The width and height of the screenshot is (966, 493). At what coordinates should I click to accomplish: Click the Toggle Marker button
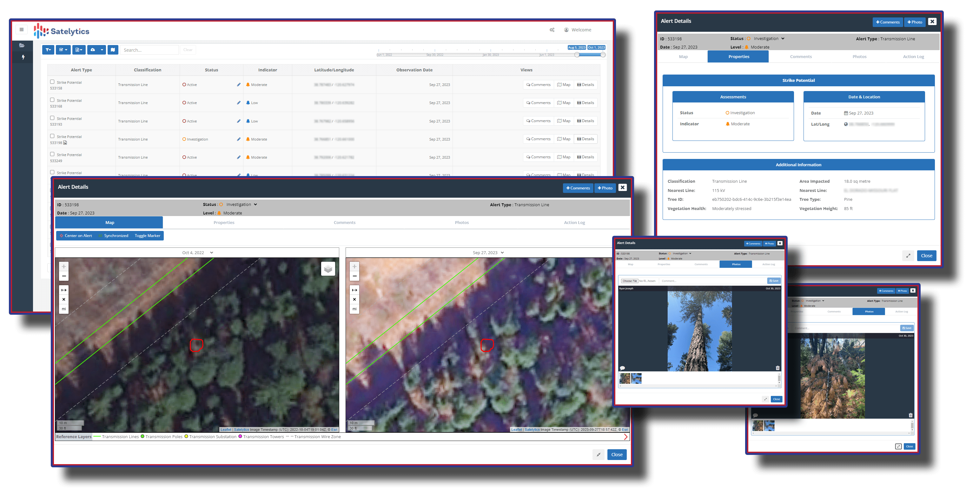point(147,236)
